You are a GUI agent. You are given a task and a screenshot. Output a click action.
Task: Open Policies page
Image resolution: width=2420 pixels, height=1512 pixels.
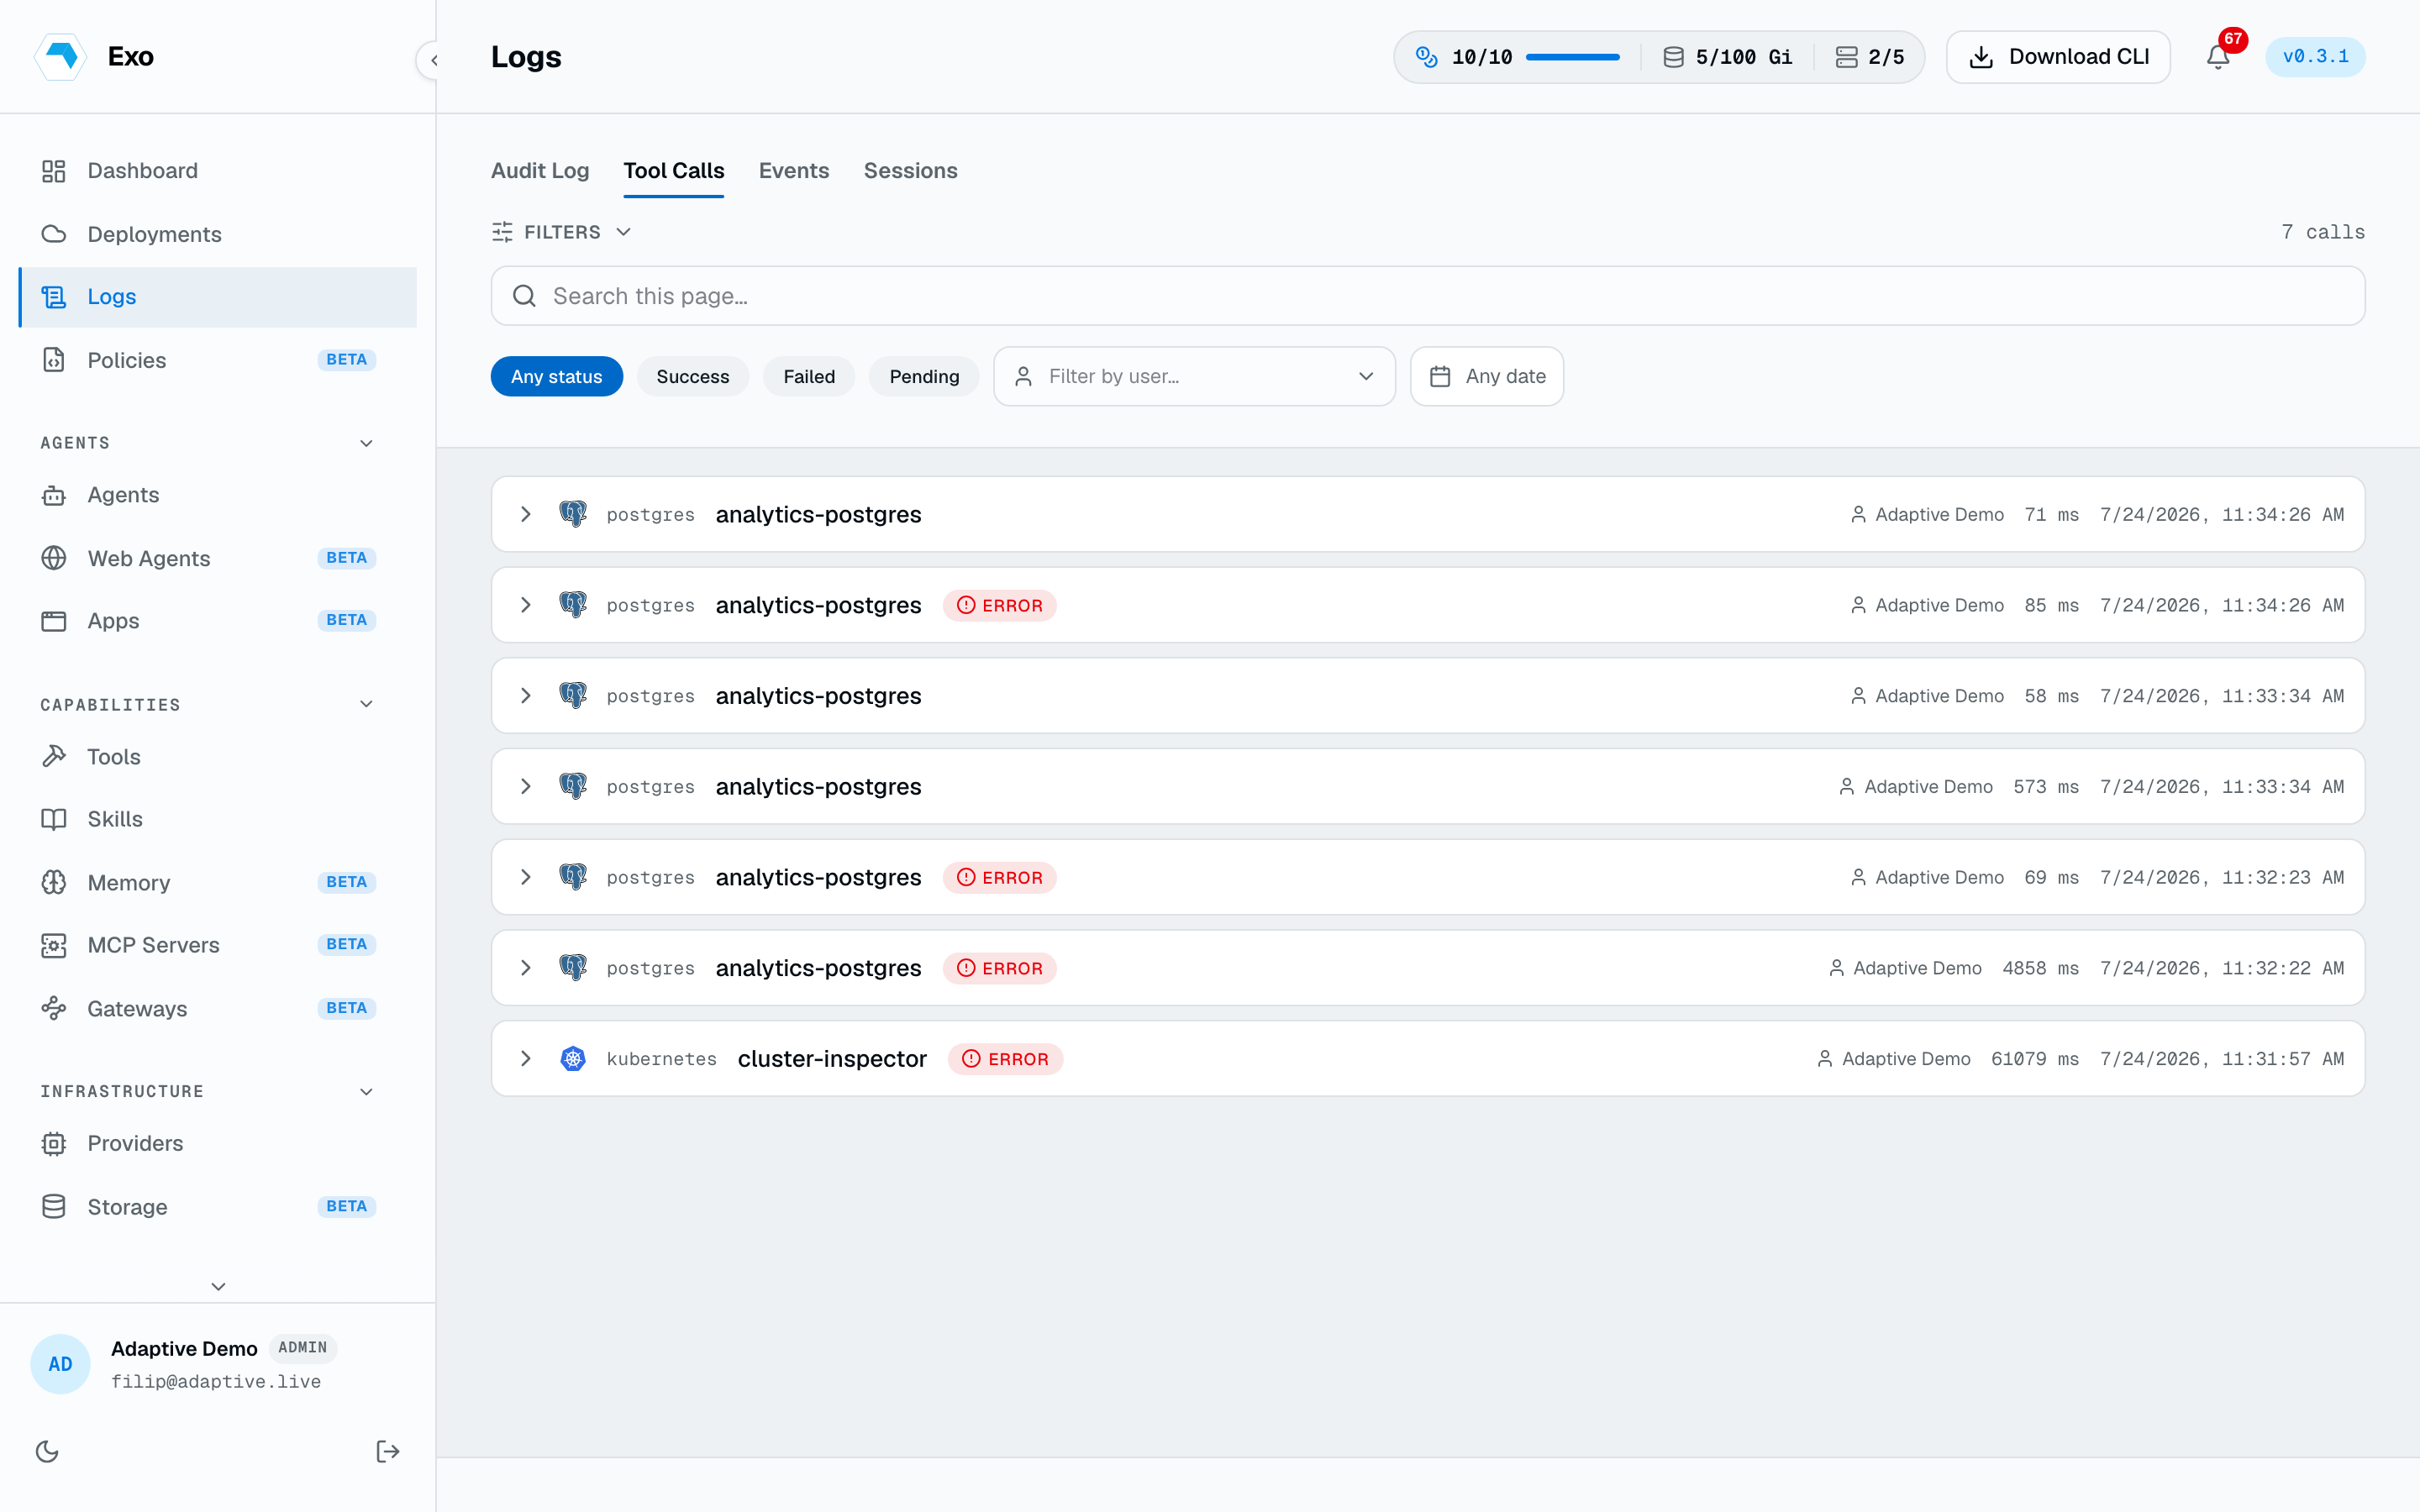point(218,360)
